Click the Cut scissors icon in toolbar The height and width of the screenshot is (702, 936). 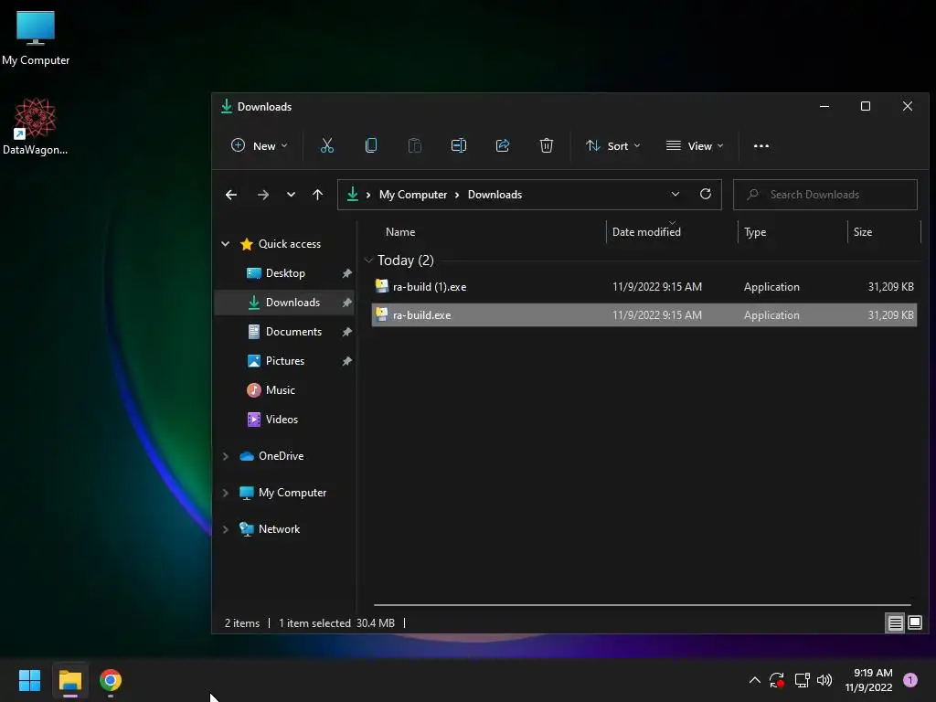tap(326, 145)
